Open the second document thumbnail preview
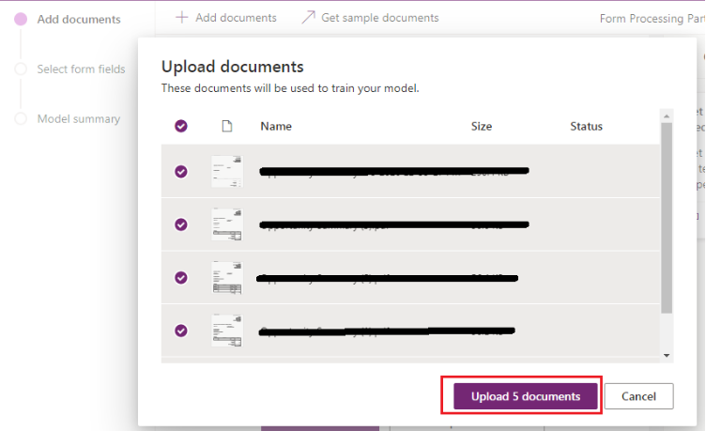 click(x=227, y=224)
